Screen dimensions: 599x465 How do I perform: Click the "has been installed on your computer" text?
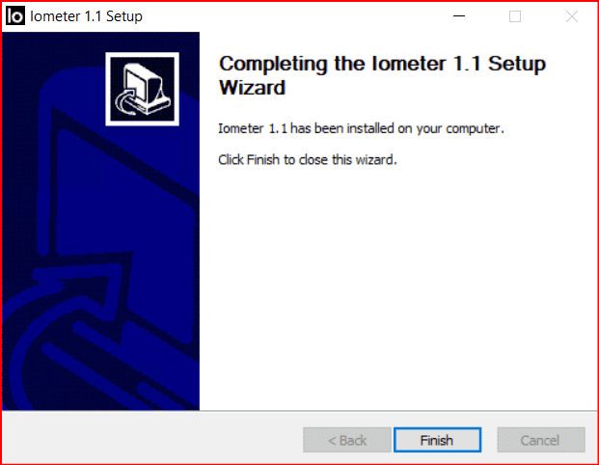click(x=396, y=128)
